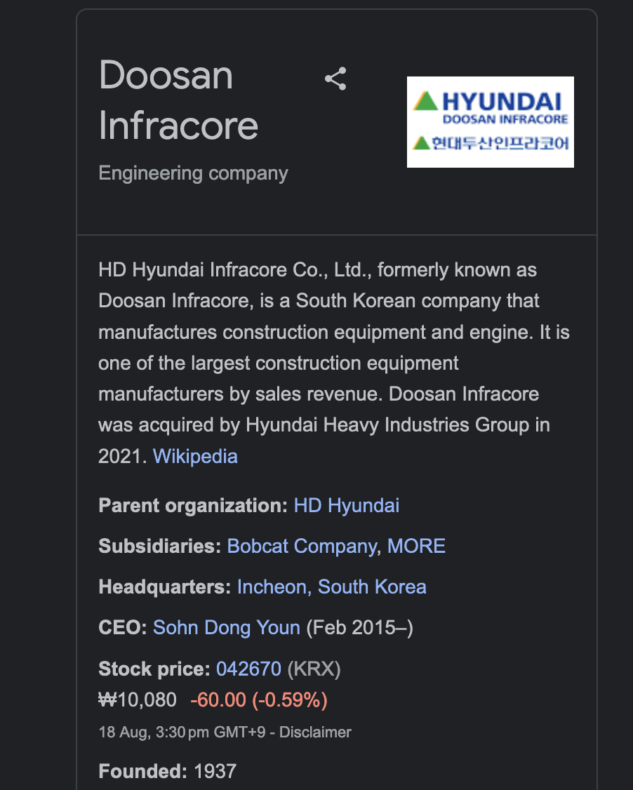Open the Hyundai Doosan Infracore logo image
This screenshot has width=633, height=790.
click(491, 122)
